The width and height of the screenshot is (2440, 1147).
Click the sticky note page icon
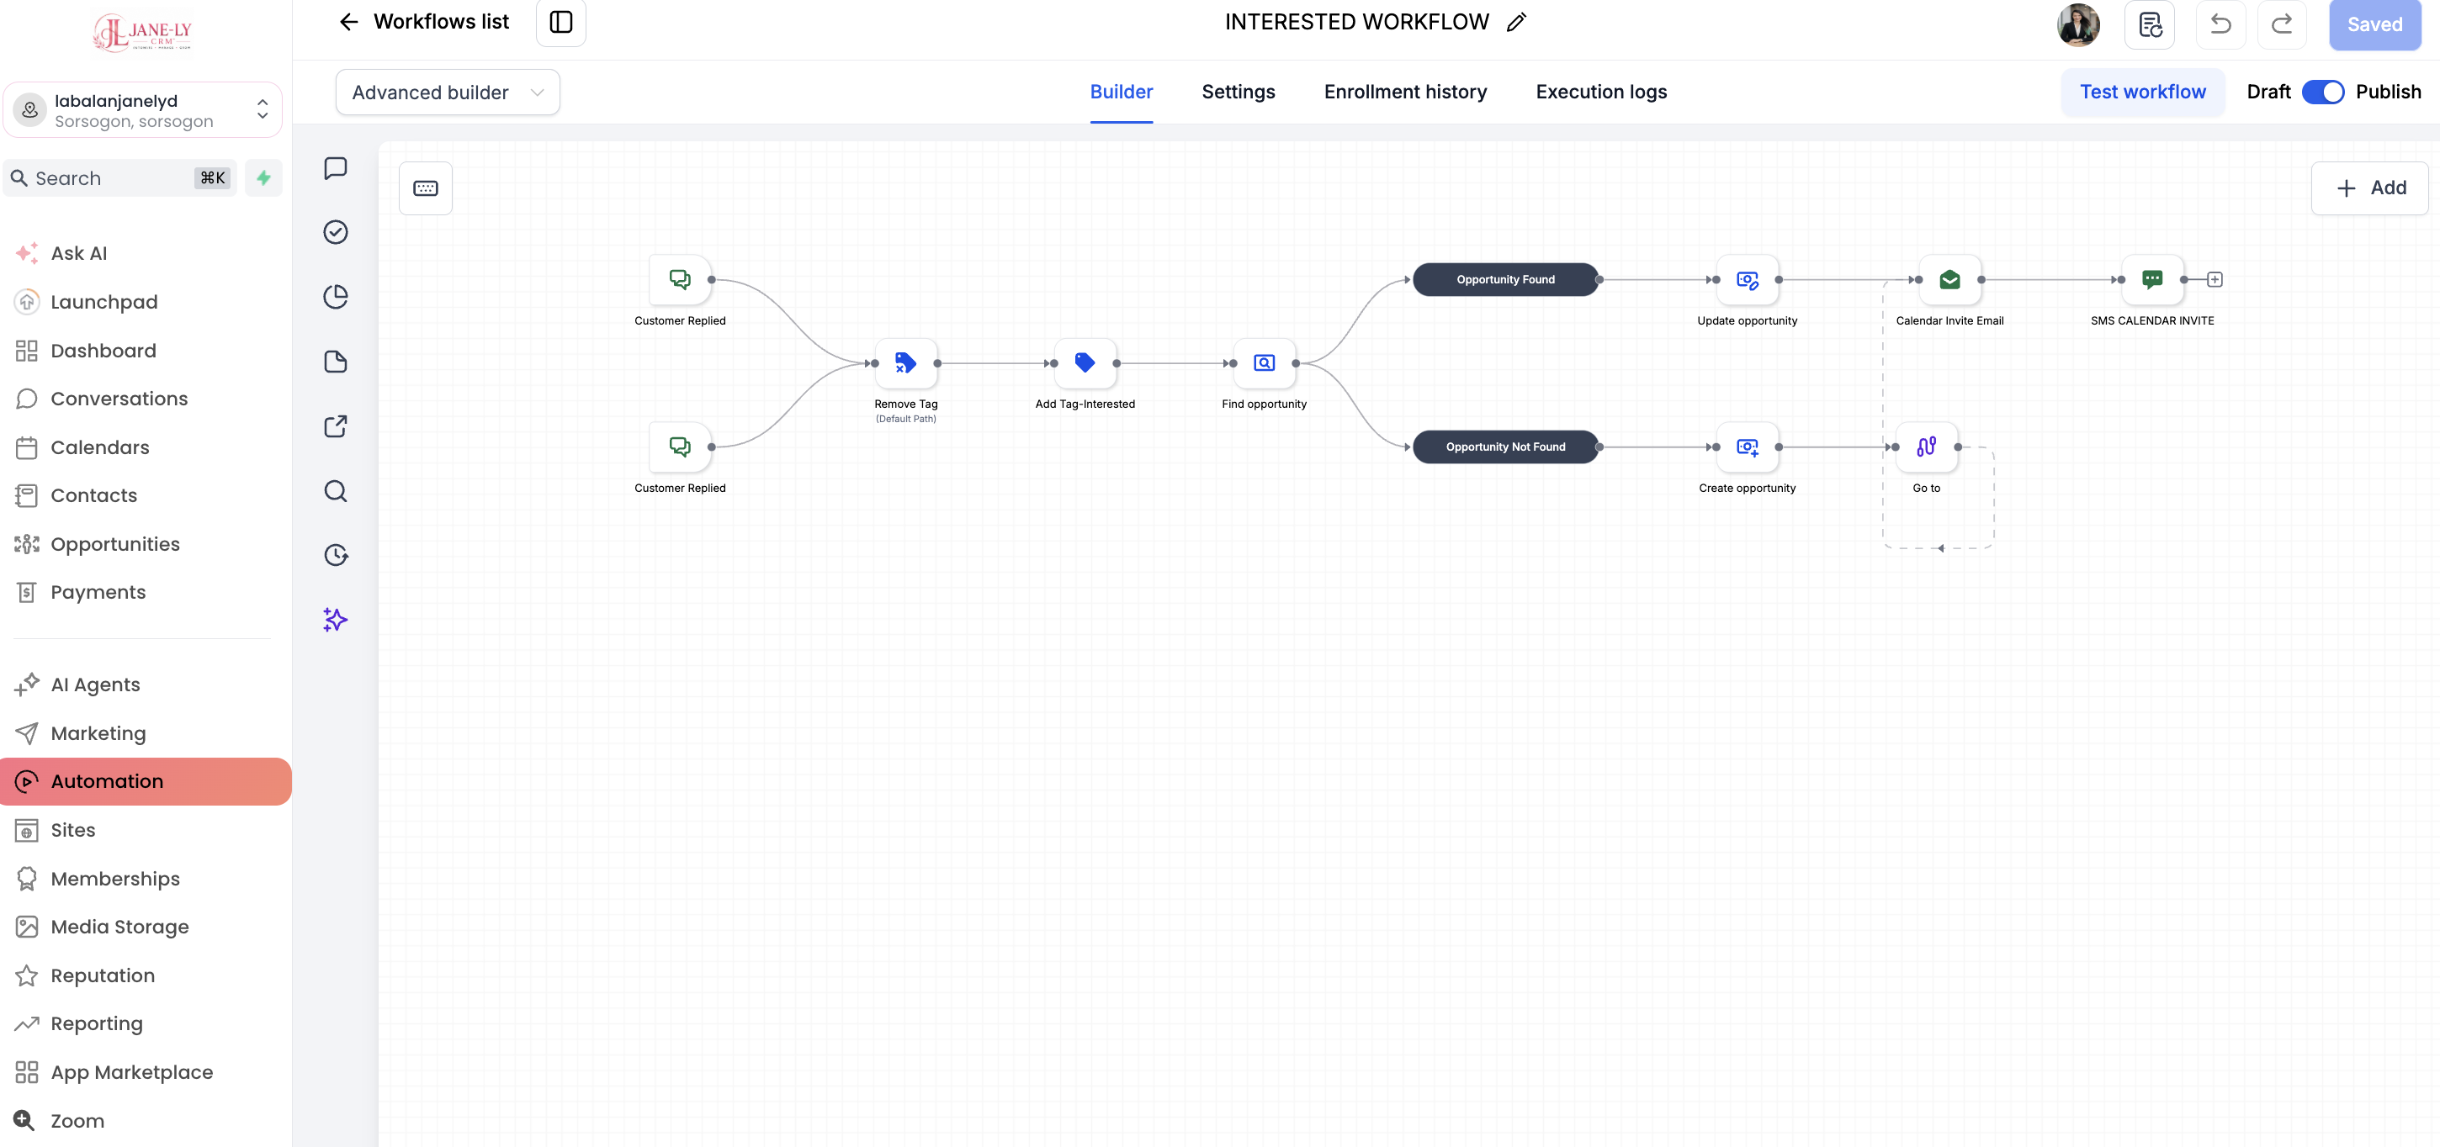click(x=336, y=362)
